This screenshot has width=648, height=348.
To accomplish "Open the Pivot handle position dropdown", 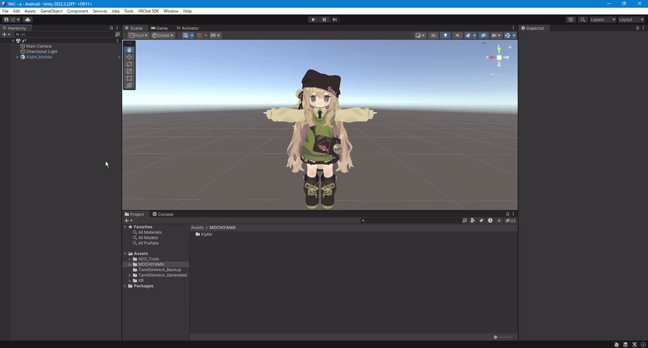I will coord(138,36).
